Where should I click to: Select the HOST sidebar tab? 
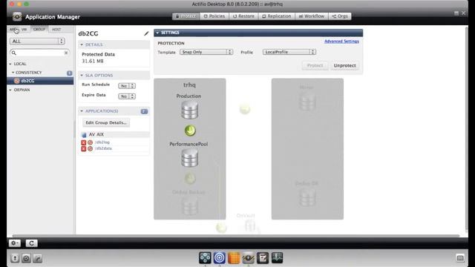point(56,30)
